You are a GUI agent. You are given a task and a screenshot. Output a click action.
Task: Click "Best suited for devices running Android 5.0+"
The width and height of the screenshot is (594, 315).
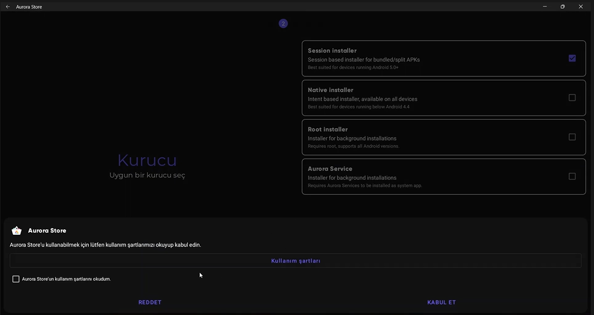353,68
